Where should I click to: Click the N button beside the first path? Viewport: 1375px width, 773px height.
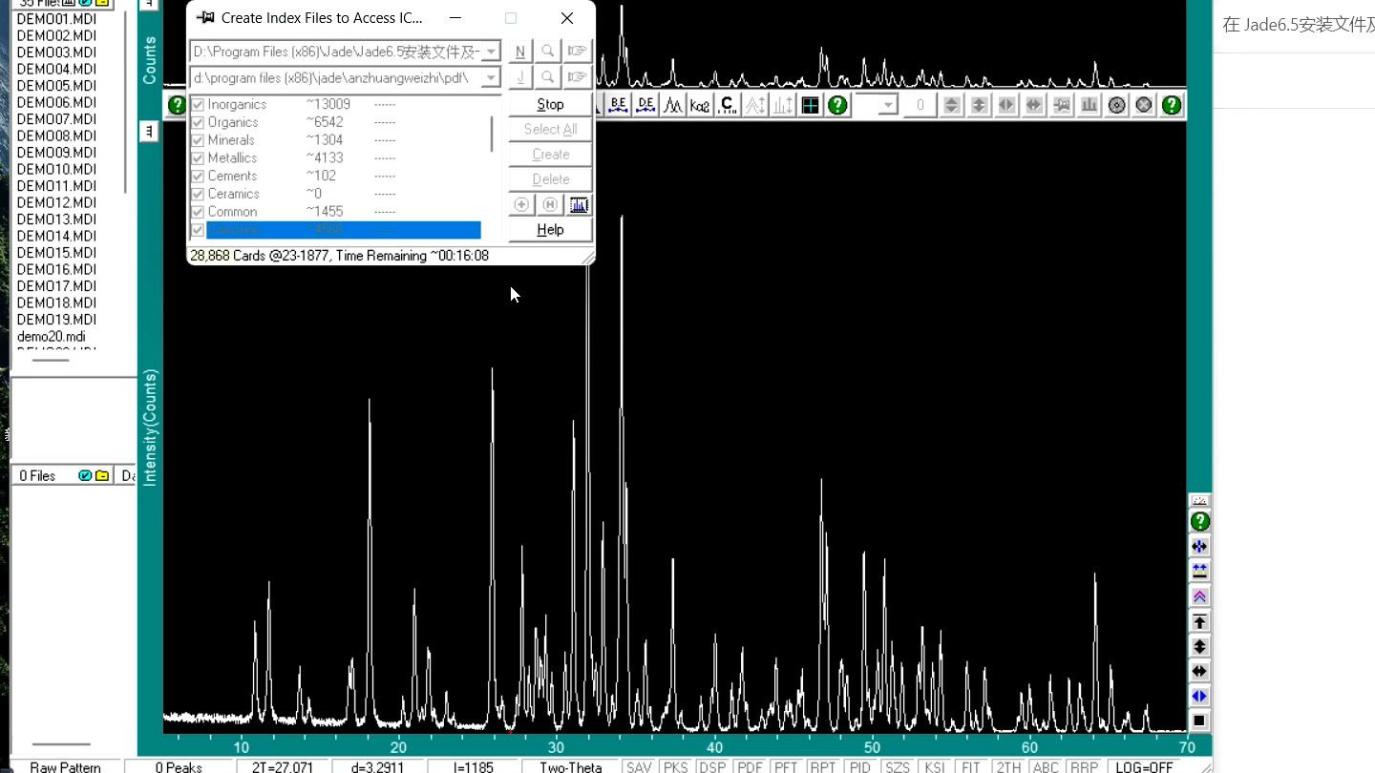click(x=519, y=51)
